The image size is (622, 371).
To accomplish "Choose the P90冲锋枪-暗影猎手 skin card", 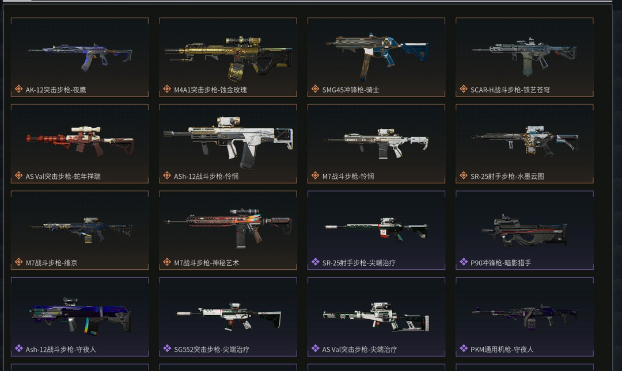I will coord(525,230).
